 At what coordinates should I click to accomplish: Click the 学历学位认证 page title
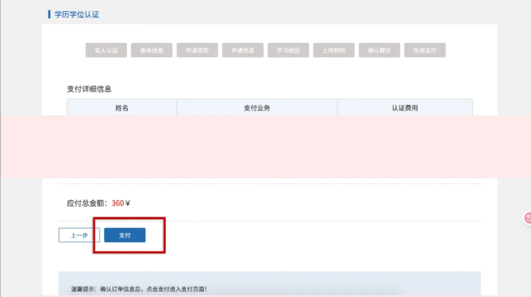tap(76, 14)
